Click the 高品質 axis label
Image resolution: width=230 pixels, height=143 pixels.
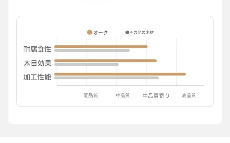point(189,95)
